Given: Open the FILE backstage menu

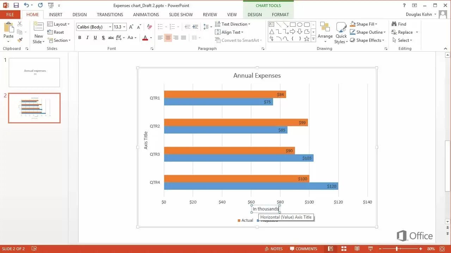Looking at the screenshot, I should coord(10,14).
